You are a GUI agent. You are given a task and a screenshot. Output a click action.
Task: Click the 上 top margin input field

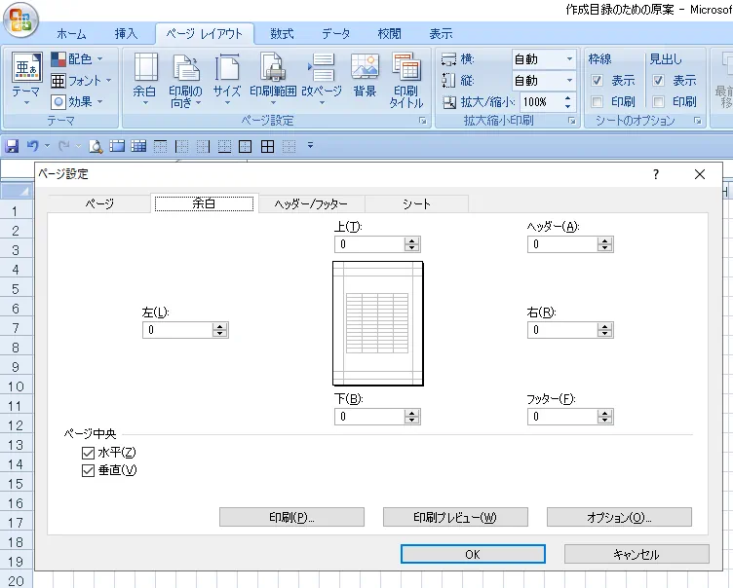tap(368, 245)
